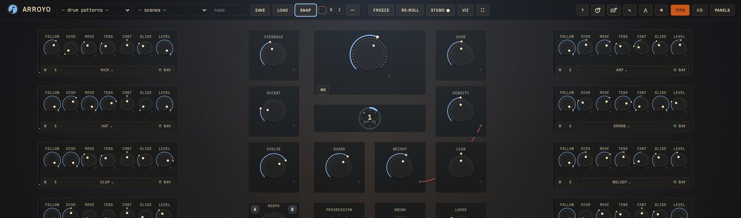This screenshot has width=741, height=218.
Task: Toggle the MS button in main display
Action: point(323,90)
